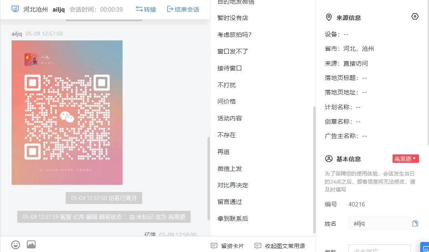Image resolution: width=429 pixels, height=252 pixels.
Task: Select quick phrase 考虑旅拍吗?
Action: [x=234, y=35]
